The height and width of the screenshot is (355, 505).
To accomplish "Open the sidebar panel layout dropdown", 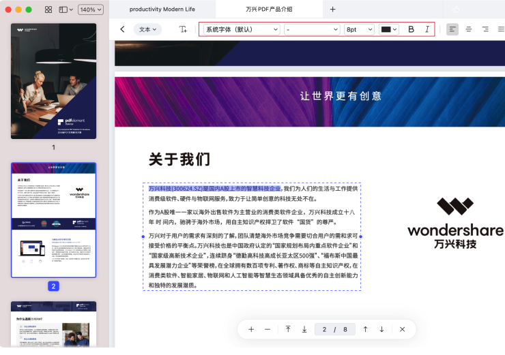I will 66,10.
